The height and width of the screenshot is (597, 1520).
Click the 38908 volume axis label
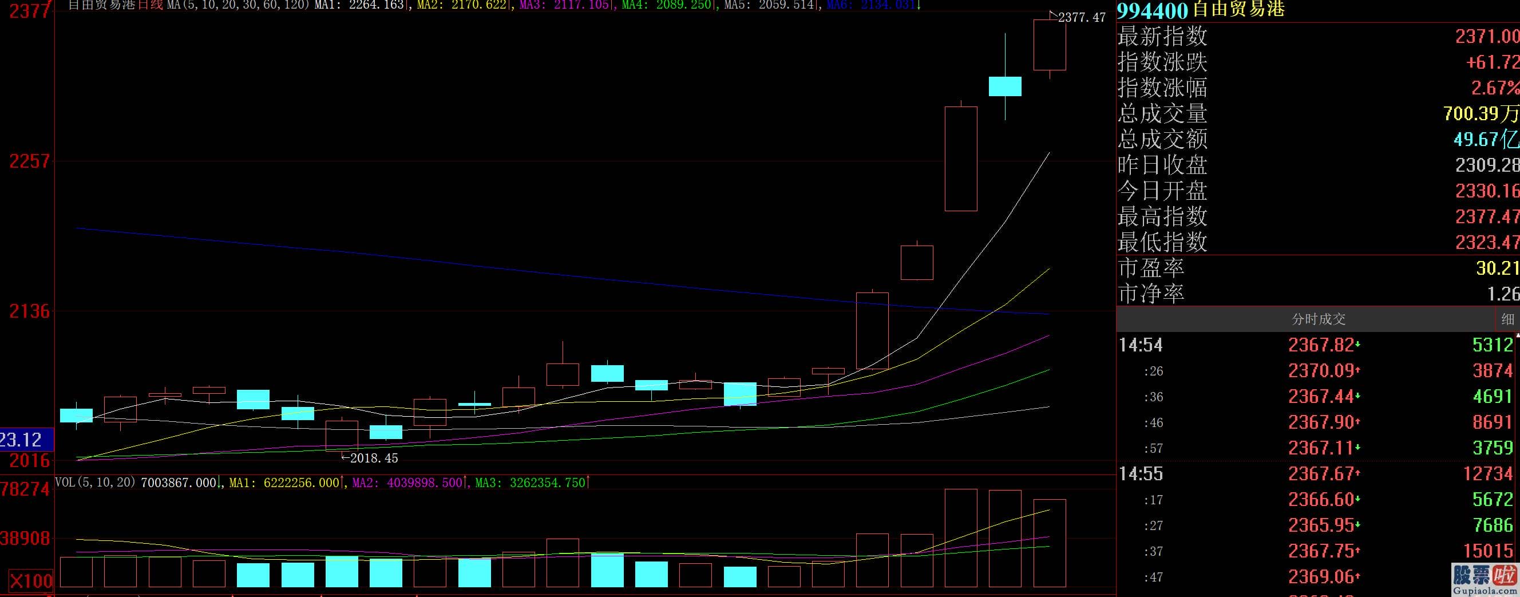[25, 538]
